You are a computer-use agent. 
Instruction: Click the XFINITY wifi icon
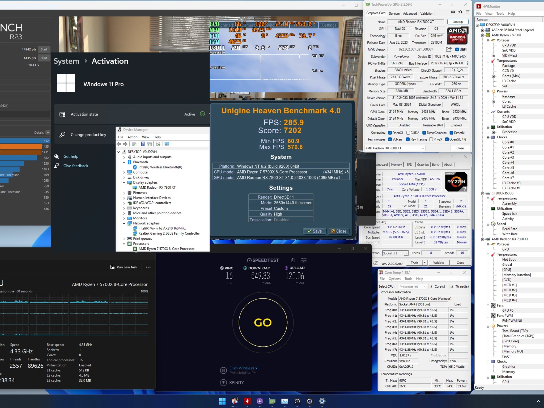click(223, 382)
